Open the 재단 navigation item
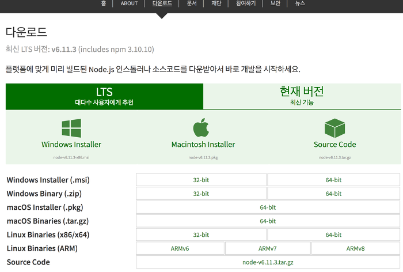 coord(216,3)
